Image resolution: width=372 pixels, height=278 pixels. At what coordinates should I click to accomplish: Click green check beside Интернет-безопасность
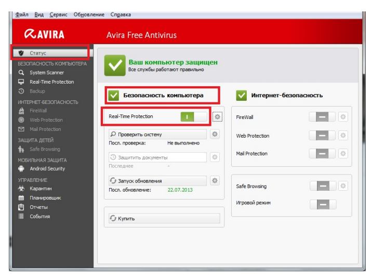(x=241, y=96)
